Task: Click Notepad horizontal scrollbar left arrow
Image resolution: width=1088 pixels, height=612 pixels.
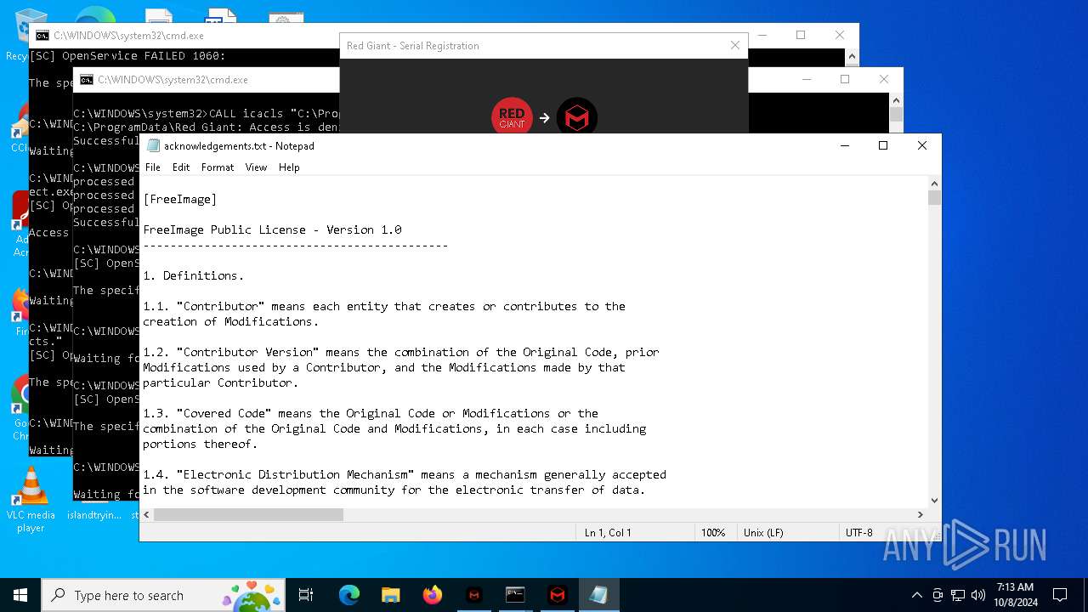Action: point(147,514)
